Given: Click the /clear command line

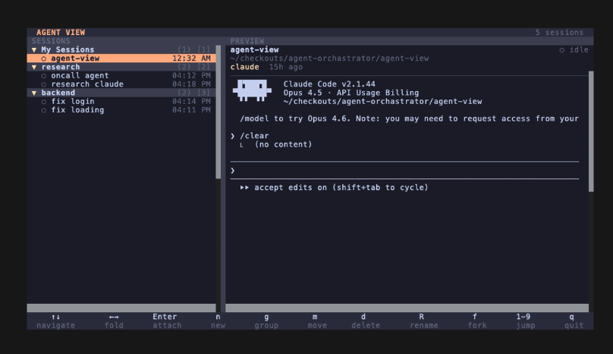Looking at the screenshot, I should click(250, 136).
